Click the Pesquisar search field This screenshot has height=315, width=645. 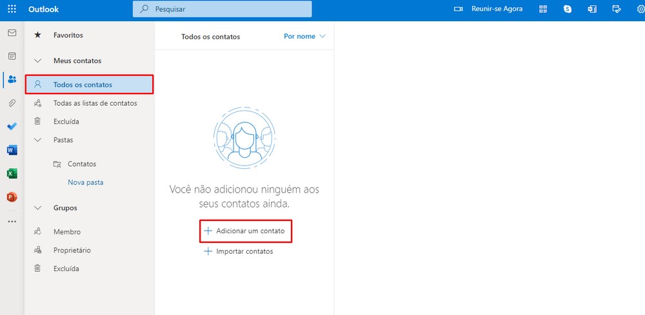click(x=222, y=9)
